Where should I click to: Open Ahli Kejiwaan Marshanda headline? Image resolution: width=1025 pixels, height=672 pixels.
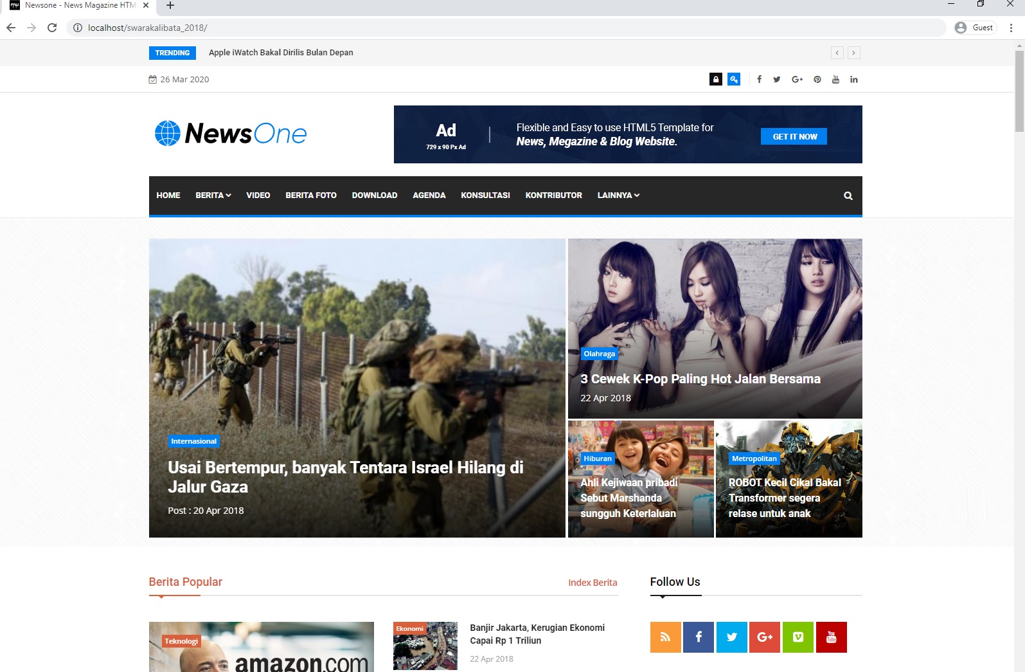coord(629,498)
